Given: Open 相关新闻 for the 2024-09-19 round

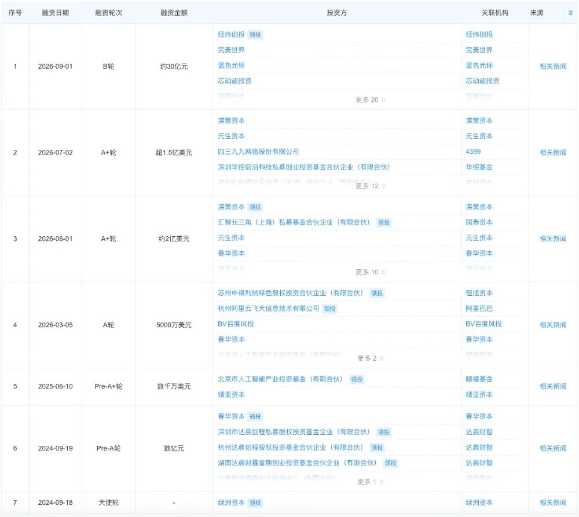Looking at the screenshot, I should (x=553, y=448).
